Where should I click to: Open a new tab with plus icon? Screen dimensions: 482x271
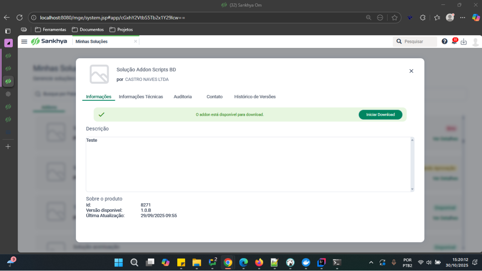click(8, 147)
